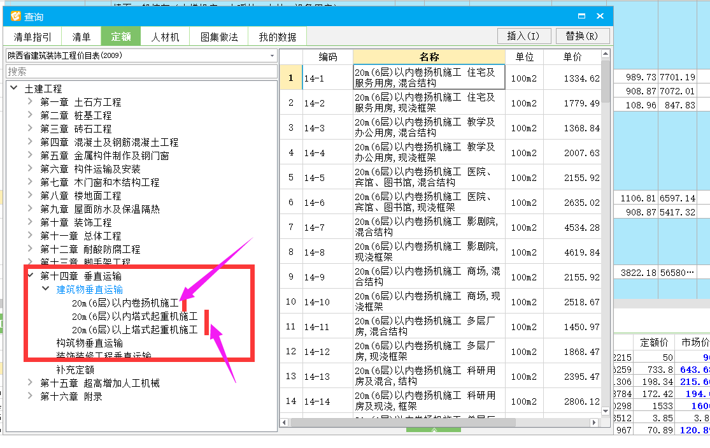Select 20m(6层)以内卷扬机施工 tree item
The height and width of the screenshot is (448, 710).
[125, 303]
